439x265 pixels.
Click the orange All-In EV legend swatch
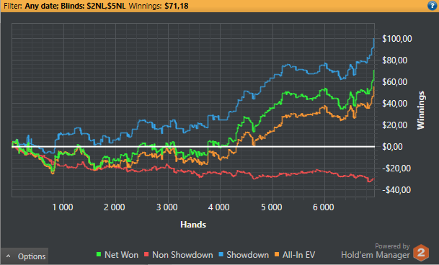[277, 255]
